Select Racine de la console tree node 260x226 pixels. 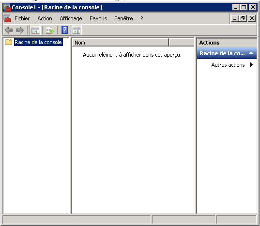point(38,42)
